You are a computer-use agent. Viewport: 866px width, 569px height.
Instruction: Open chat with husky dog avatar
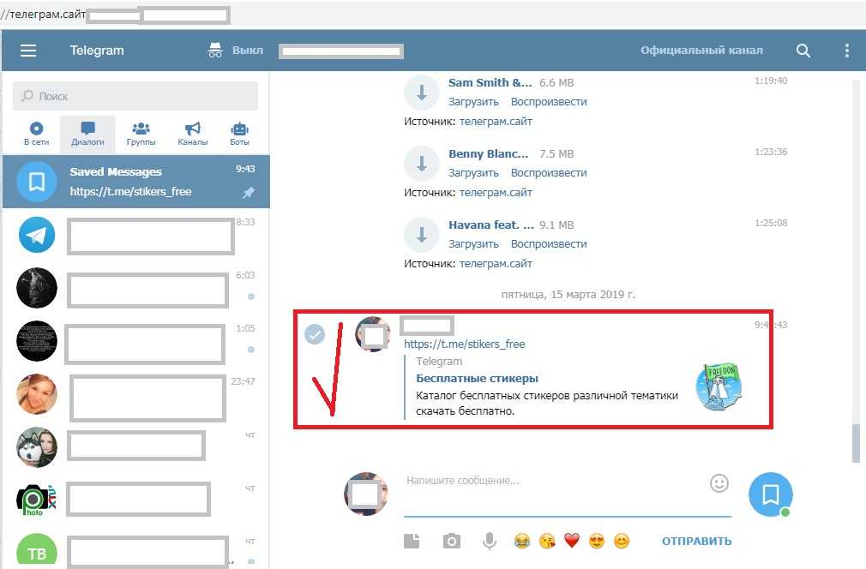pos(135,447)
